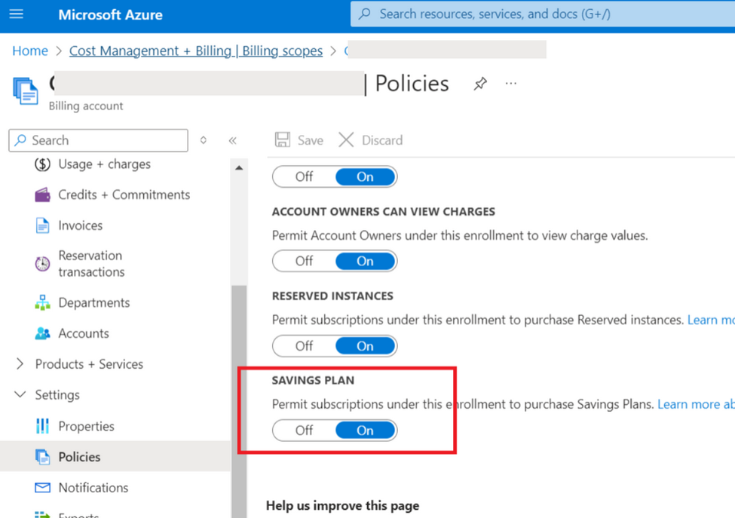Open Cost Management + Billing breadcrumb link
Screen dimensions: 735x518
click(196, 51)
